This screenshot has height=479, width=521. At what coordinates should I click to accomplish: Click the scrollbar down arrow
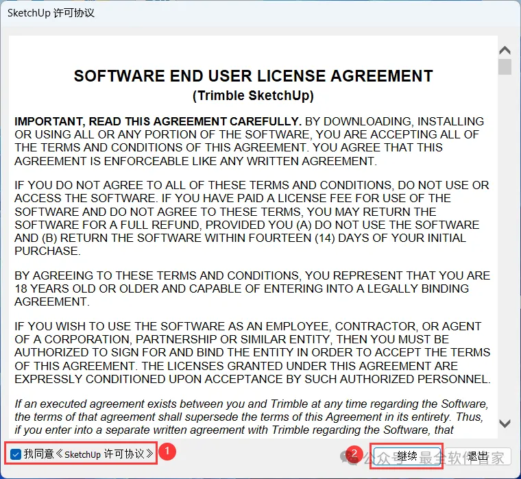pyautogui.click(x=505, y=423)
